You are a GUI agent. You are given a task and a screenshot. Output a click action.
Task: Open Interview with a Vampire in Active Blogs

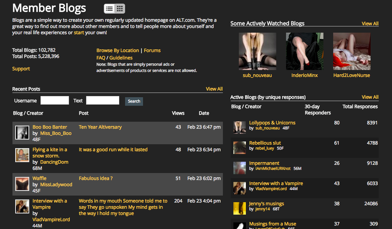(276, 184)
